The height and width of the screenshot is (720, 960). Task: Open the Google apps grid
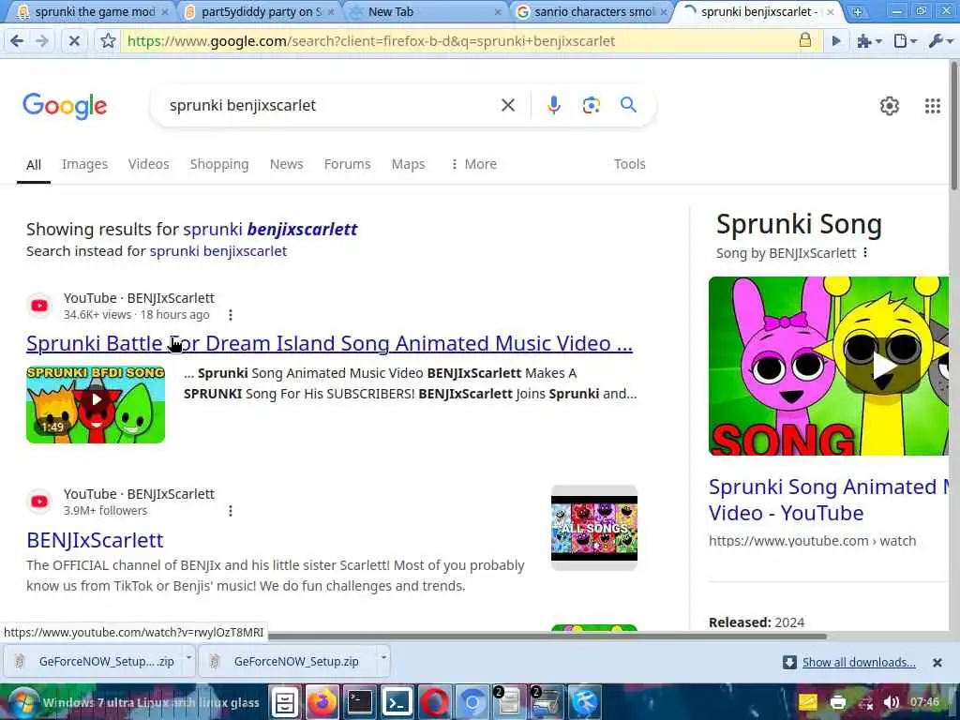pos(933,106)
